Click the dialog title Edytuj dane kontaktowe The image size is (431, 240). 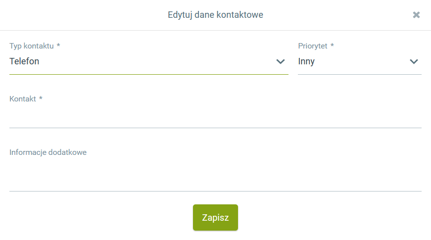pos(215,15)
